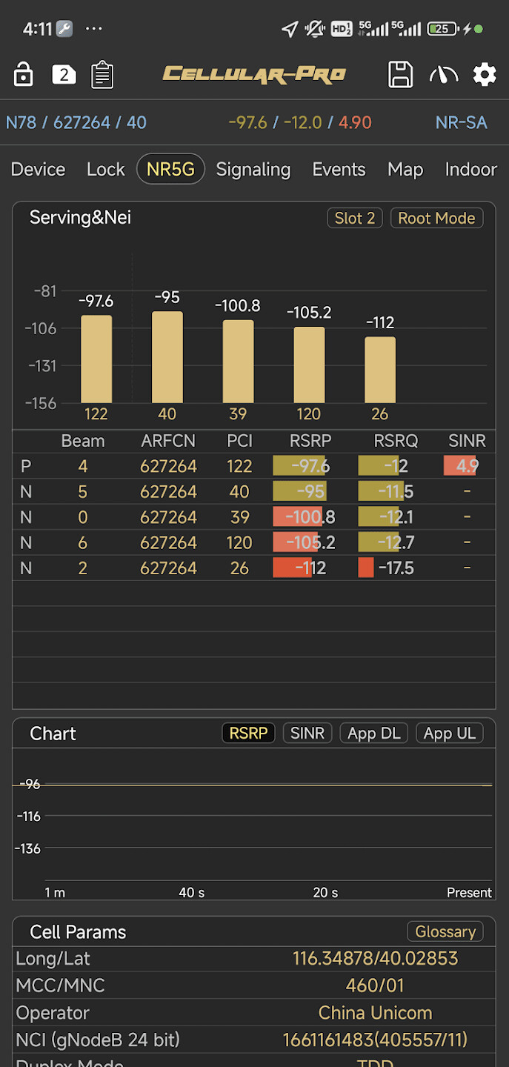Screen dimensions: 509x1067
Task: Show App UL chart
Action: coord(449,733)
